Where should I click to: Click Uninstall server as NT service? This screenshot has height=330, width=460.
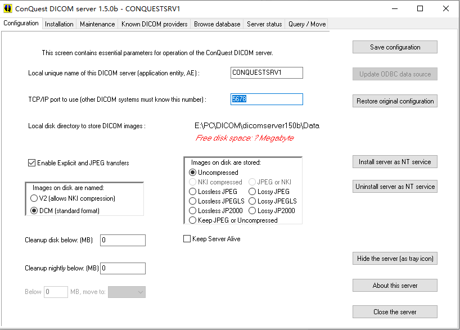pyautogui.click(x=395, y=186)
